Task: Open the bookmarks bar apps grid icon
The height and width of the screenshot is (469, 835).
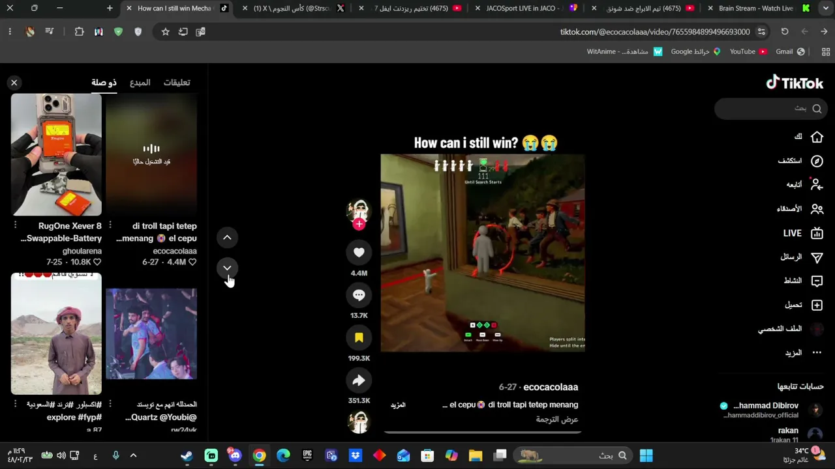Action: coord(825,51)
